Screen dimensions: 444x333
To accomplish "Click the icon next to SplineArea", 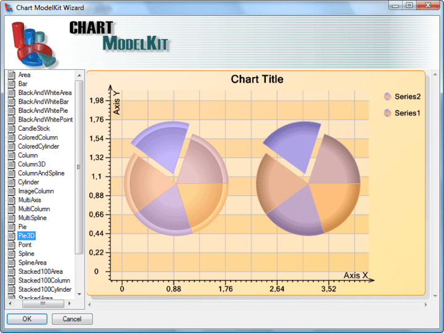I will click(12, 263).
